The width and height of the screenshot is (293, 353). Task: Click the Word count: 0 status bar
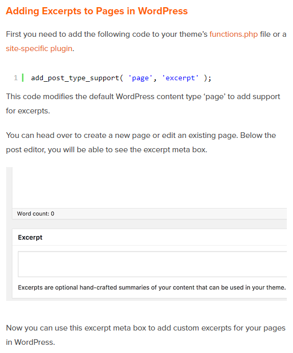150,214
